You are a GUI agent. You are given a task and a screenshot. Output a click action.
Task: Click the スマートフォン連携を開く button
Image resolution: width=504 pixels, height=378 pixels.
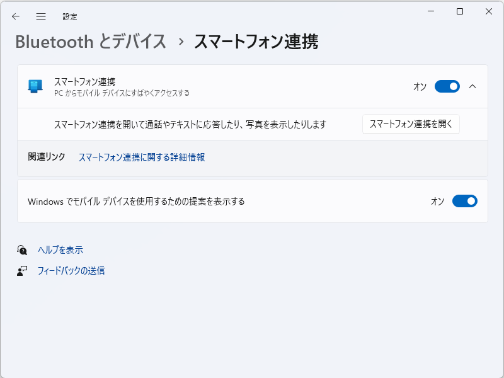[x=411, y=124]
